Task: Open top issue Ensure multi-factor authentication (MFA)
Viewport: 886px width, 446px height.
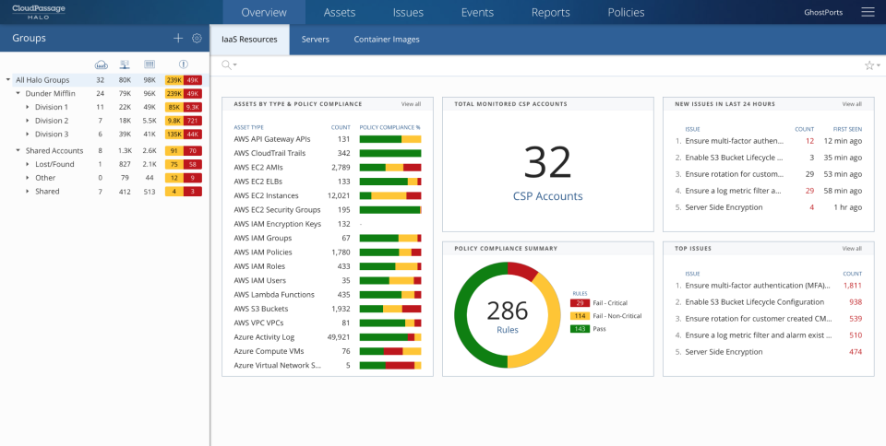Action: click(x=759, y=286)
